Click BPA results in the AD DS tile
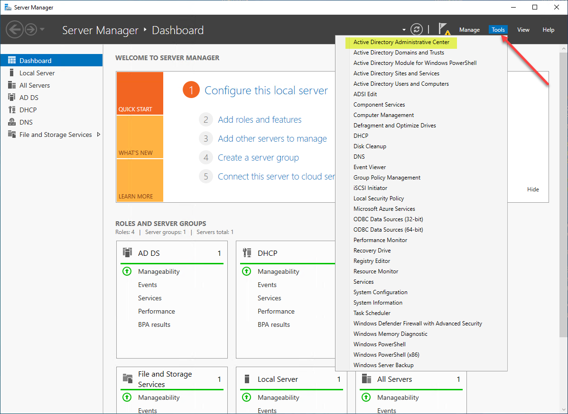This screenshot has width=568, height=414. (154, 324)
